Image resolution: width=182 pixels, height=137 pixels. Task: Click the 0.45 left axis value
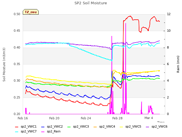(17, 31)
